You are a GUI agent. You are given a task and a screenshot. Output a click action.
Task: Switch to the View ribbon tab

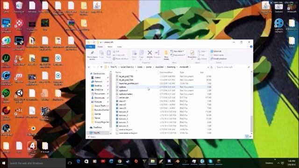tap(120, 47)
